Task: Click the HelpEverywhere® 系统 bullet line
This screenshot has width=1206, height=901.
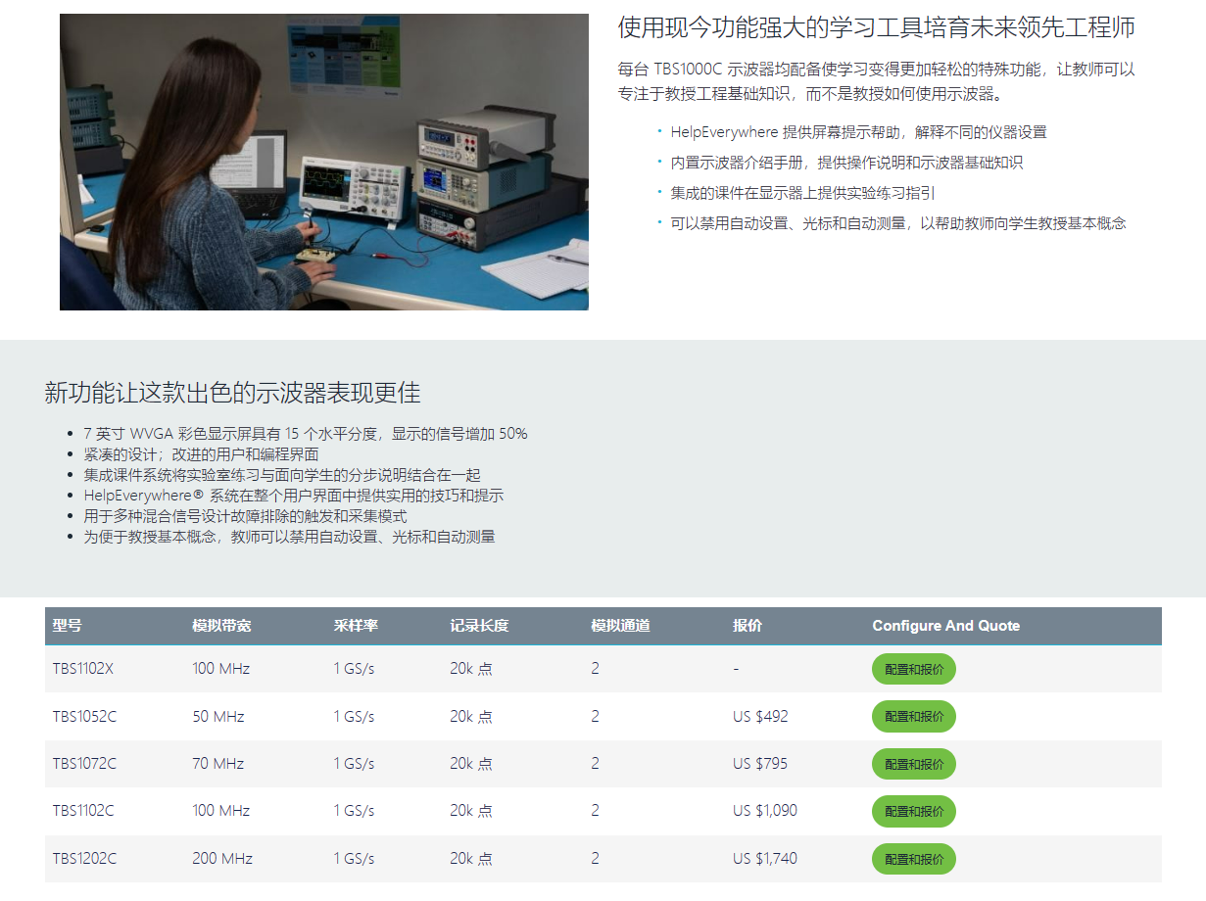Action: click(x=293, y=496)
